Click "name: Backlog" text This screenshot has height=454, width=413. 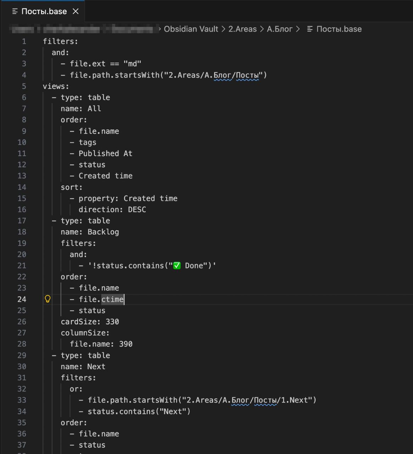(x=90, y=232)
